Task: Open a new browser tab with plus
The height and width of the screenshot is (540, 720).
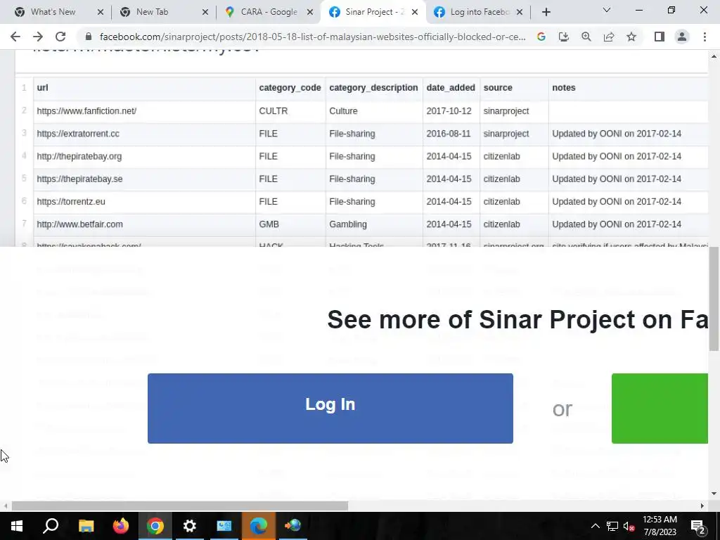Action: click(546, 12)
